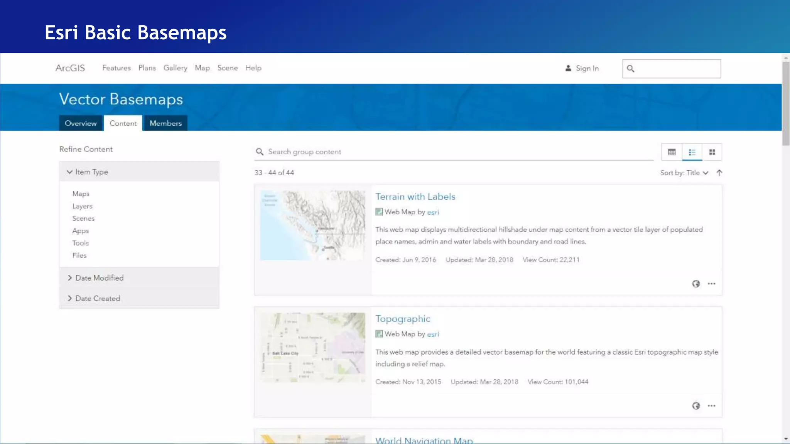This screenshot has height=444, width=790.
Task: Open the Sort by: Title dropdown
Action: [684, 173]
